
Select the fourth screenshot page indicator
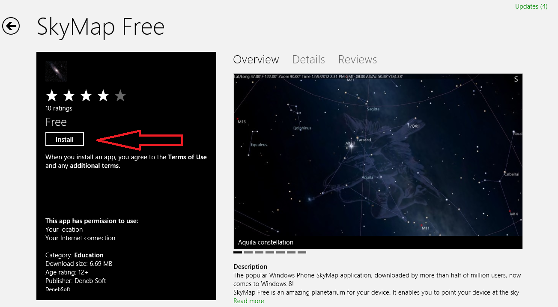tap(270, 253)
